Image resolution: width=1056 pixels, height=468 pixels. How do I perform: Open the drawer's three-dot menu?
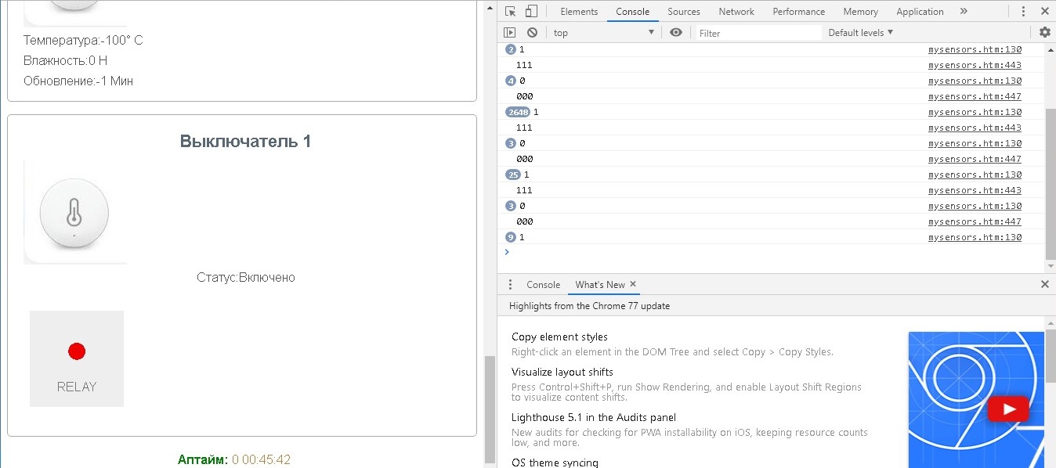click(x=510, y=284)
